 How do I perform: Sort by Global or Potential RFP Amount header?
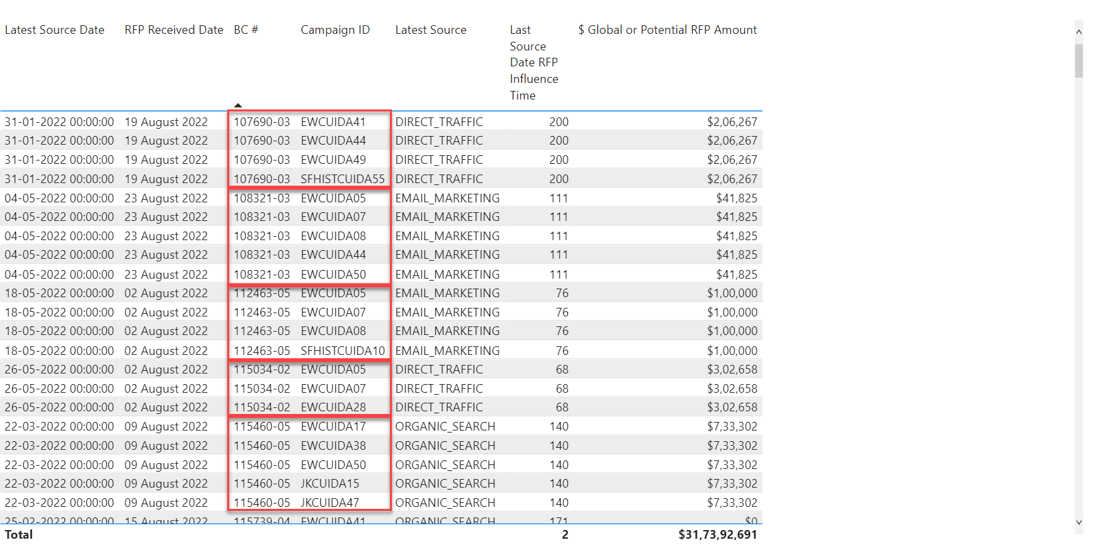(667, 30)
